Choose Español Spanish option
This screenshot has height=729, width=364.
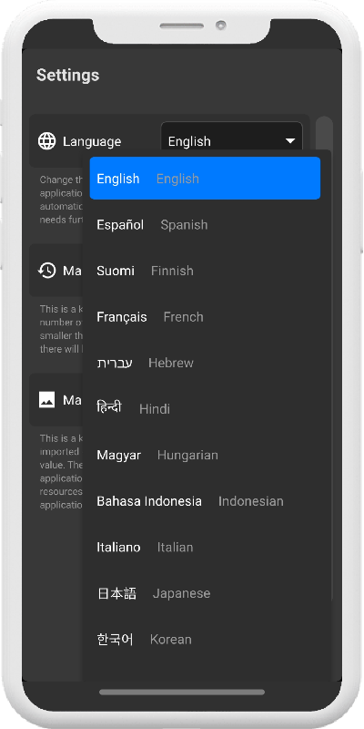pos(205,224)
